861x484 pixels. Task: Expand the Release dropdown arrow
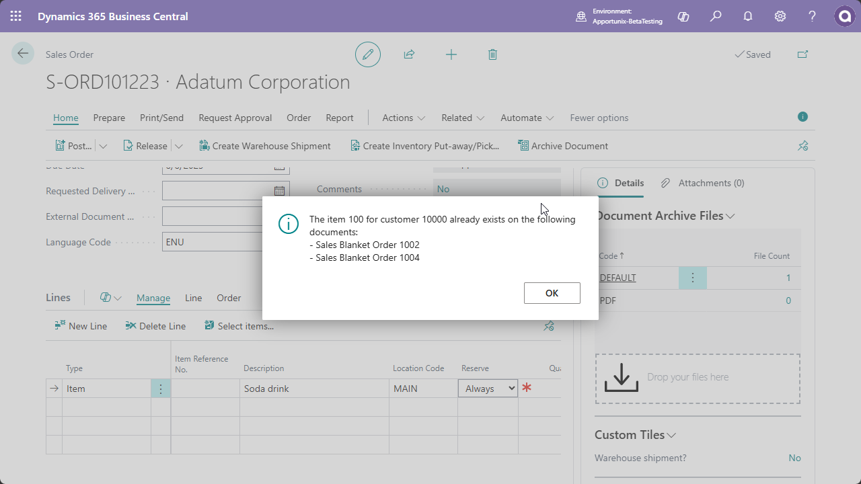coord(179,146)
